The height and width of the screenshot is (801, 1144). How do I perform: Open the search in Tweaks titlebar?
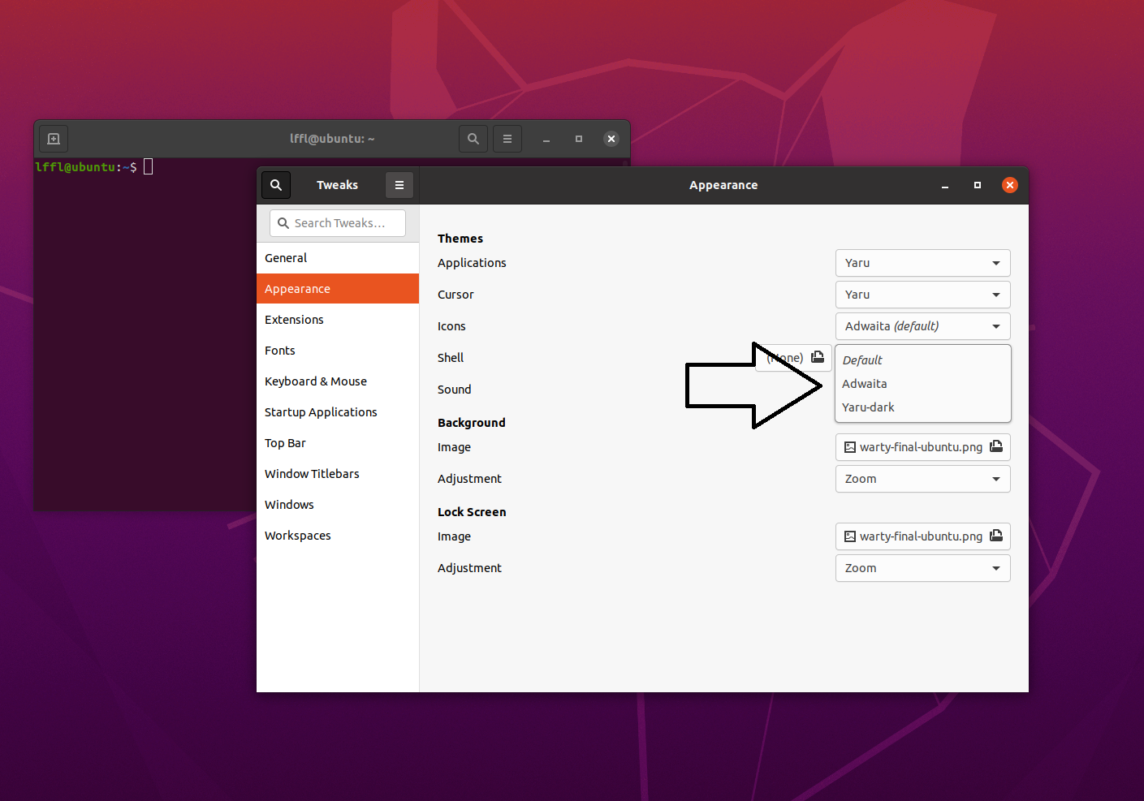click(275, 184)
